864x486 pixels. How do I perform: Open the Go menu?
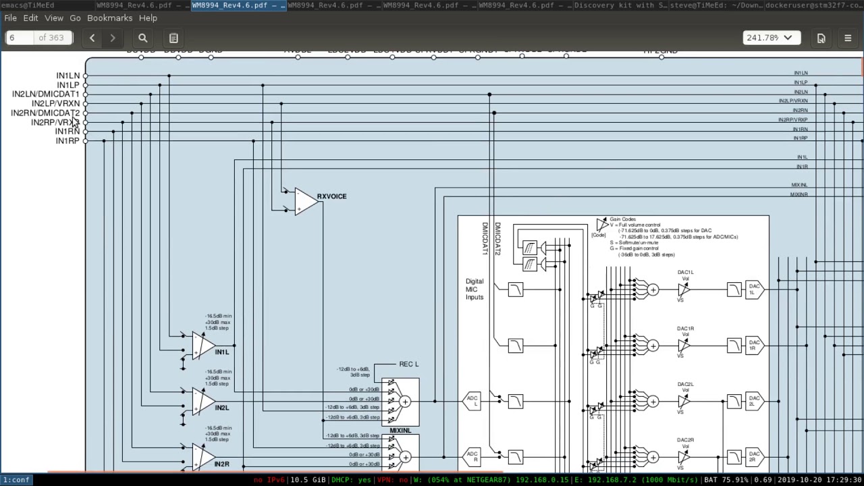pos(75,18)
